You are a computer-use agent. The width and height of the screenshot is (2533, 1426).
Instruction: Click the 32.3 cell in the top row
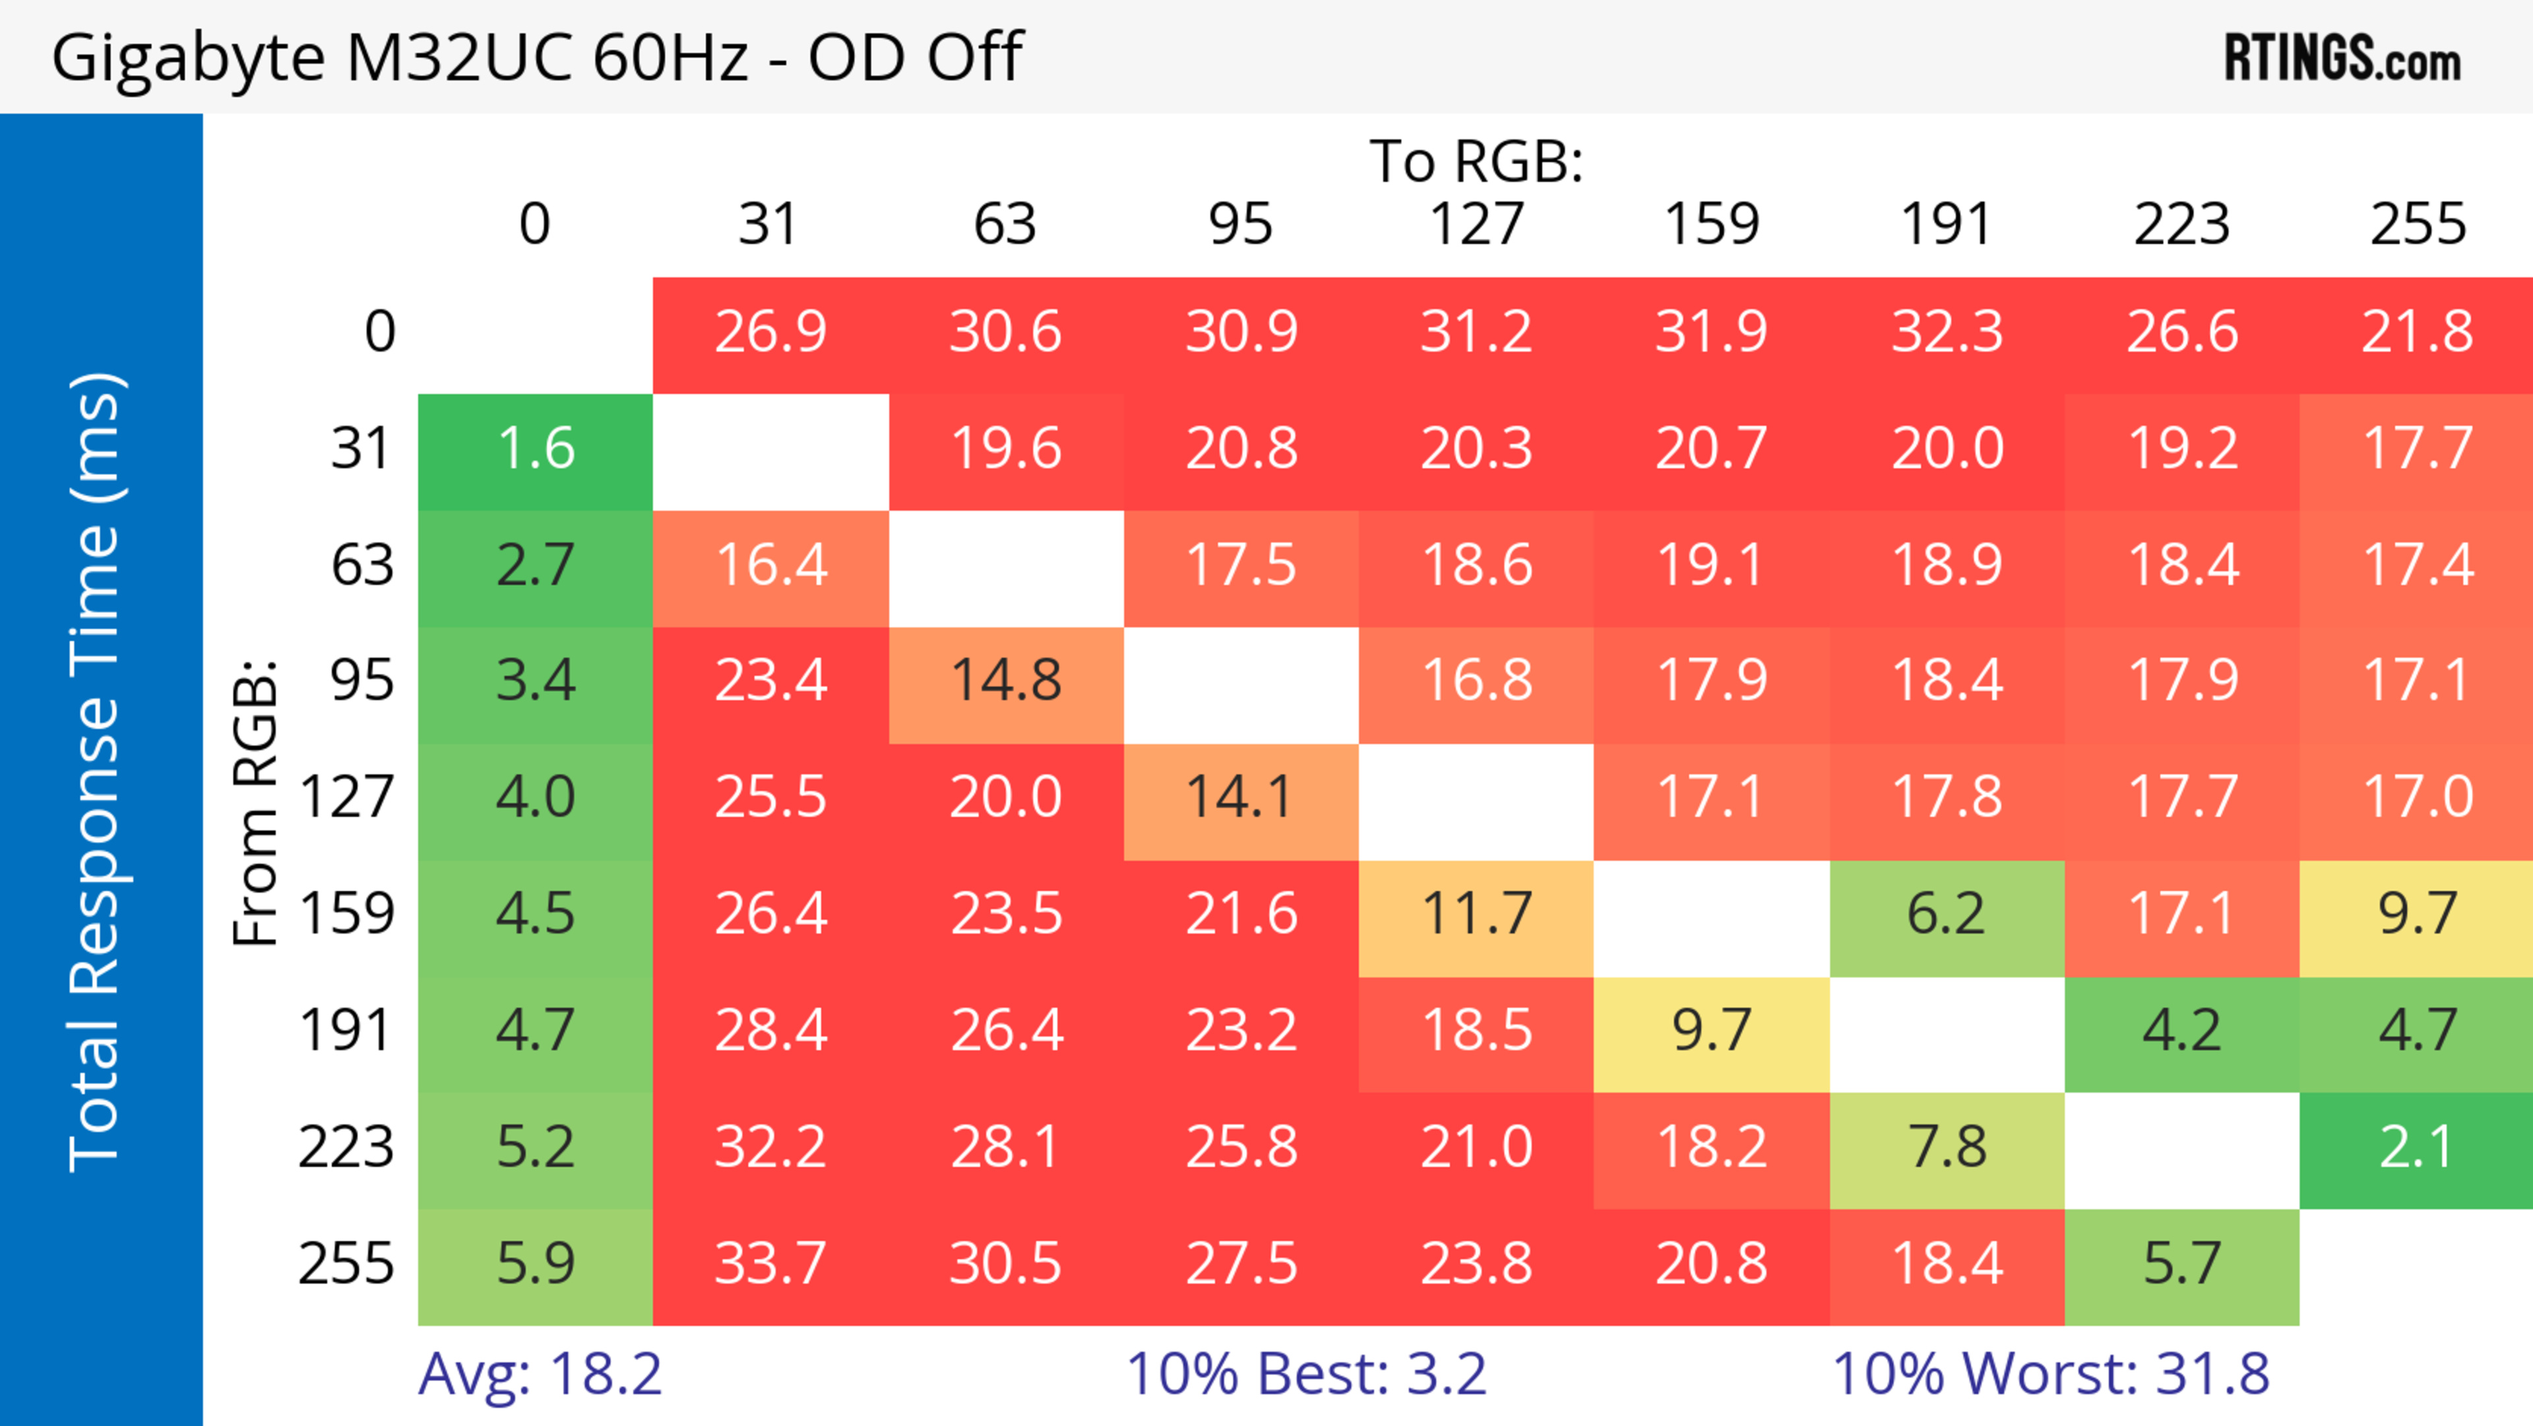click(x=1946, y=333)
